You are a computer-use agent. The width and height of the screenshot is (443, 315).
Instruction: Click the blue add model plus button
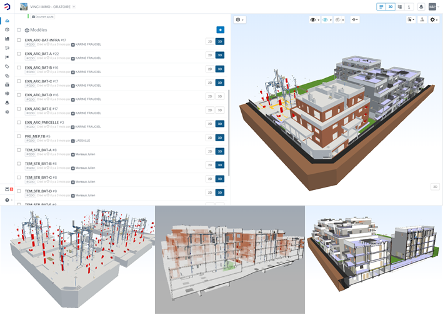pyautogui.click(x=220, y=30)
